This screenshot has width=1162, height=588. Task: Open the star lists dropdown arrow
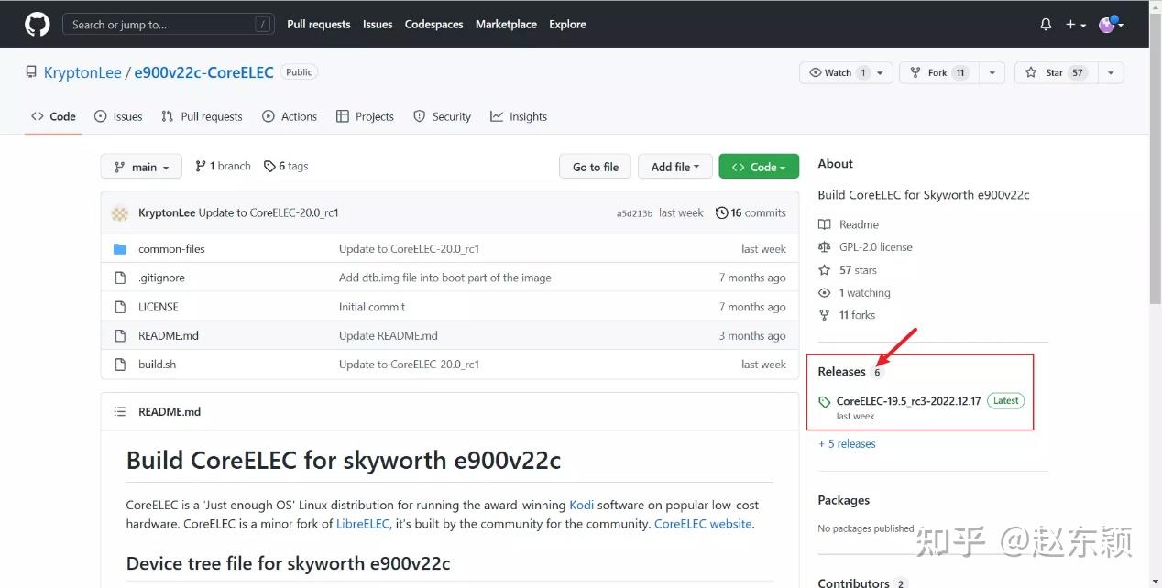1110,73
